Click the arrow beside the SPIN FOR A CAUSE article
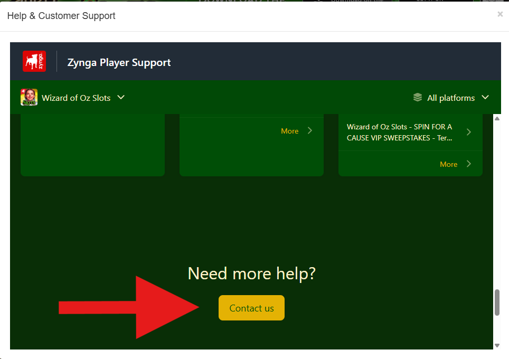Screen dimensions: 509x359 point(468,132)
